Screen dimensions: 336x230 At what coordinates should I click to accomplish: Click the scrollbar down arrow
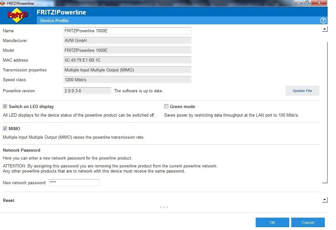tap(325, 200)
